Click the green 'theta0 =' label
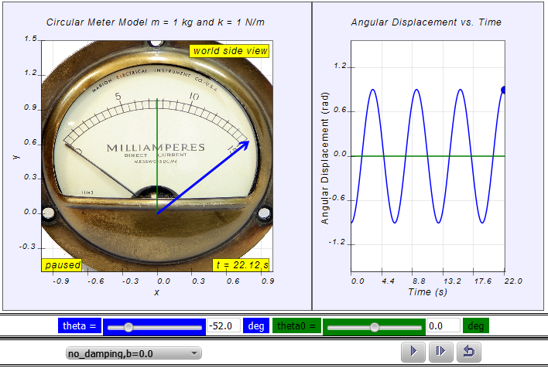548x368 pixels. point(296,325)
